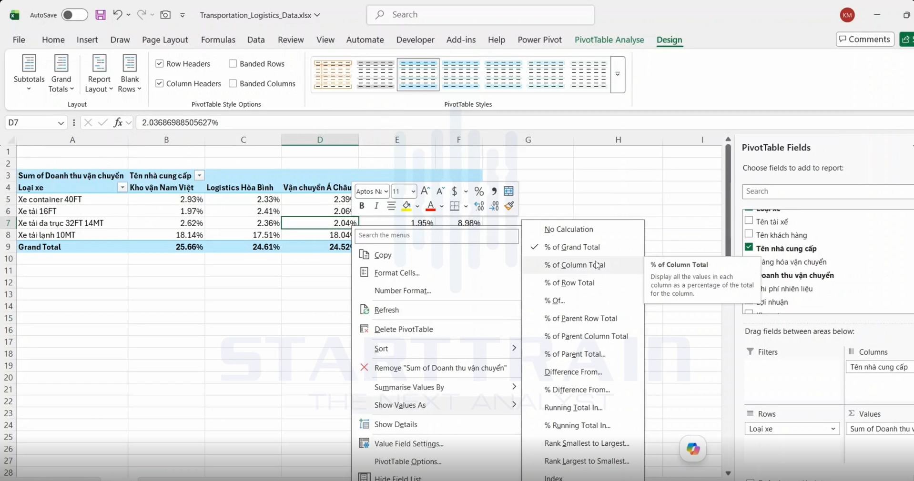This screenshot has height=481, width=914.
Task: Tick the Tên tài xế field checkbox
Action: pyautogui.click(x=749, y=221)
